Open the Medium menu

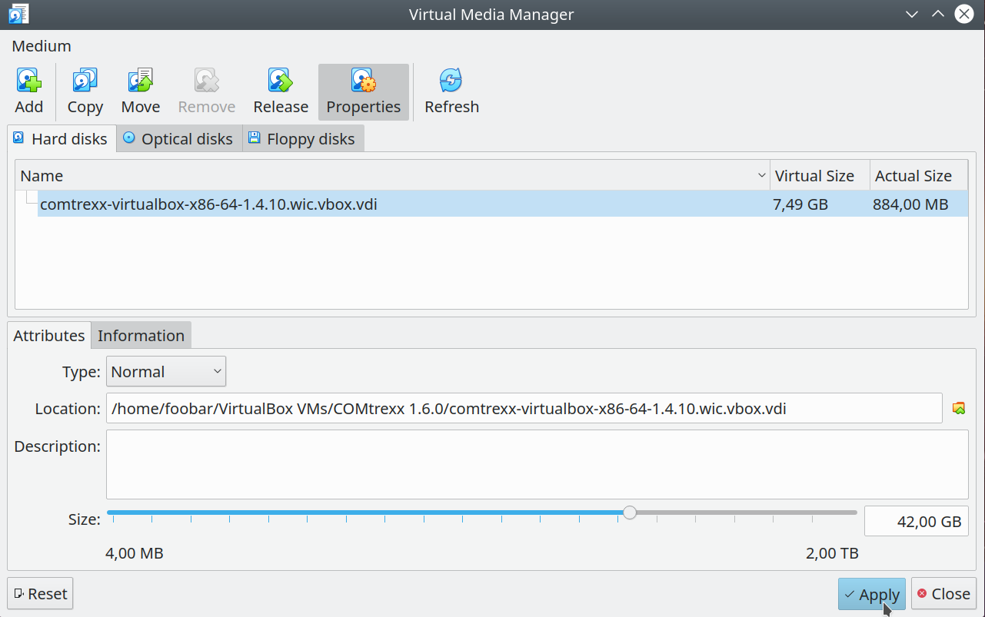click(42, 46)
